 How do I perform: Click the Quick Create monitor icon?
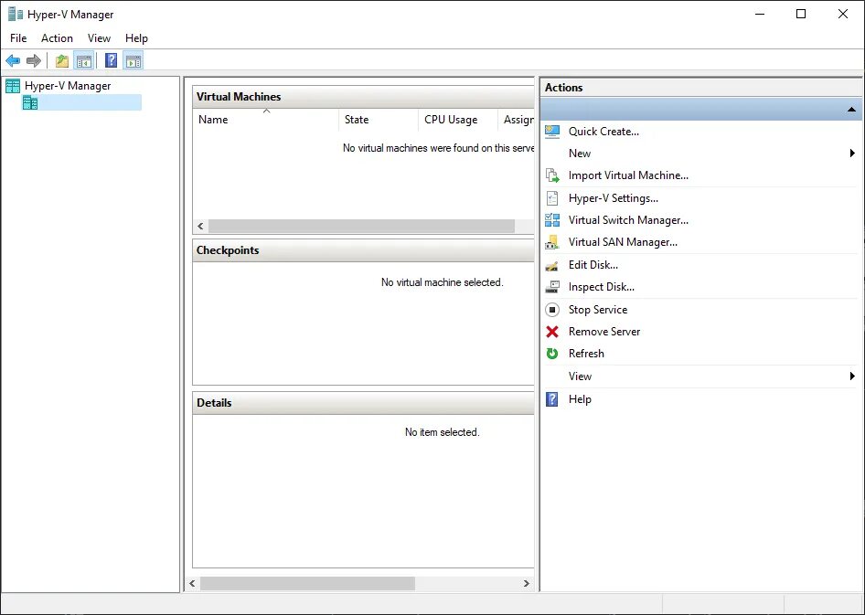click(552, 132)
